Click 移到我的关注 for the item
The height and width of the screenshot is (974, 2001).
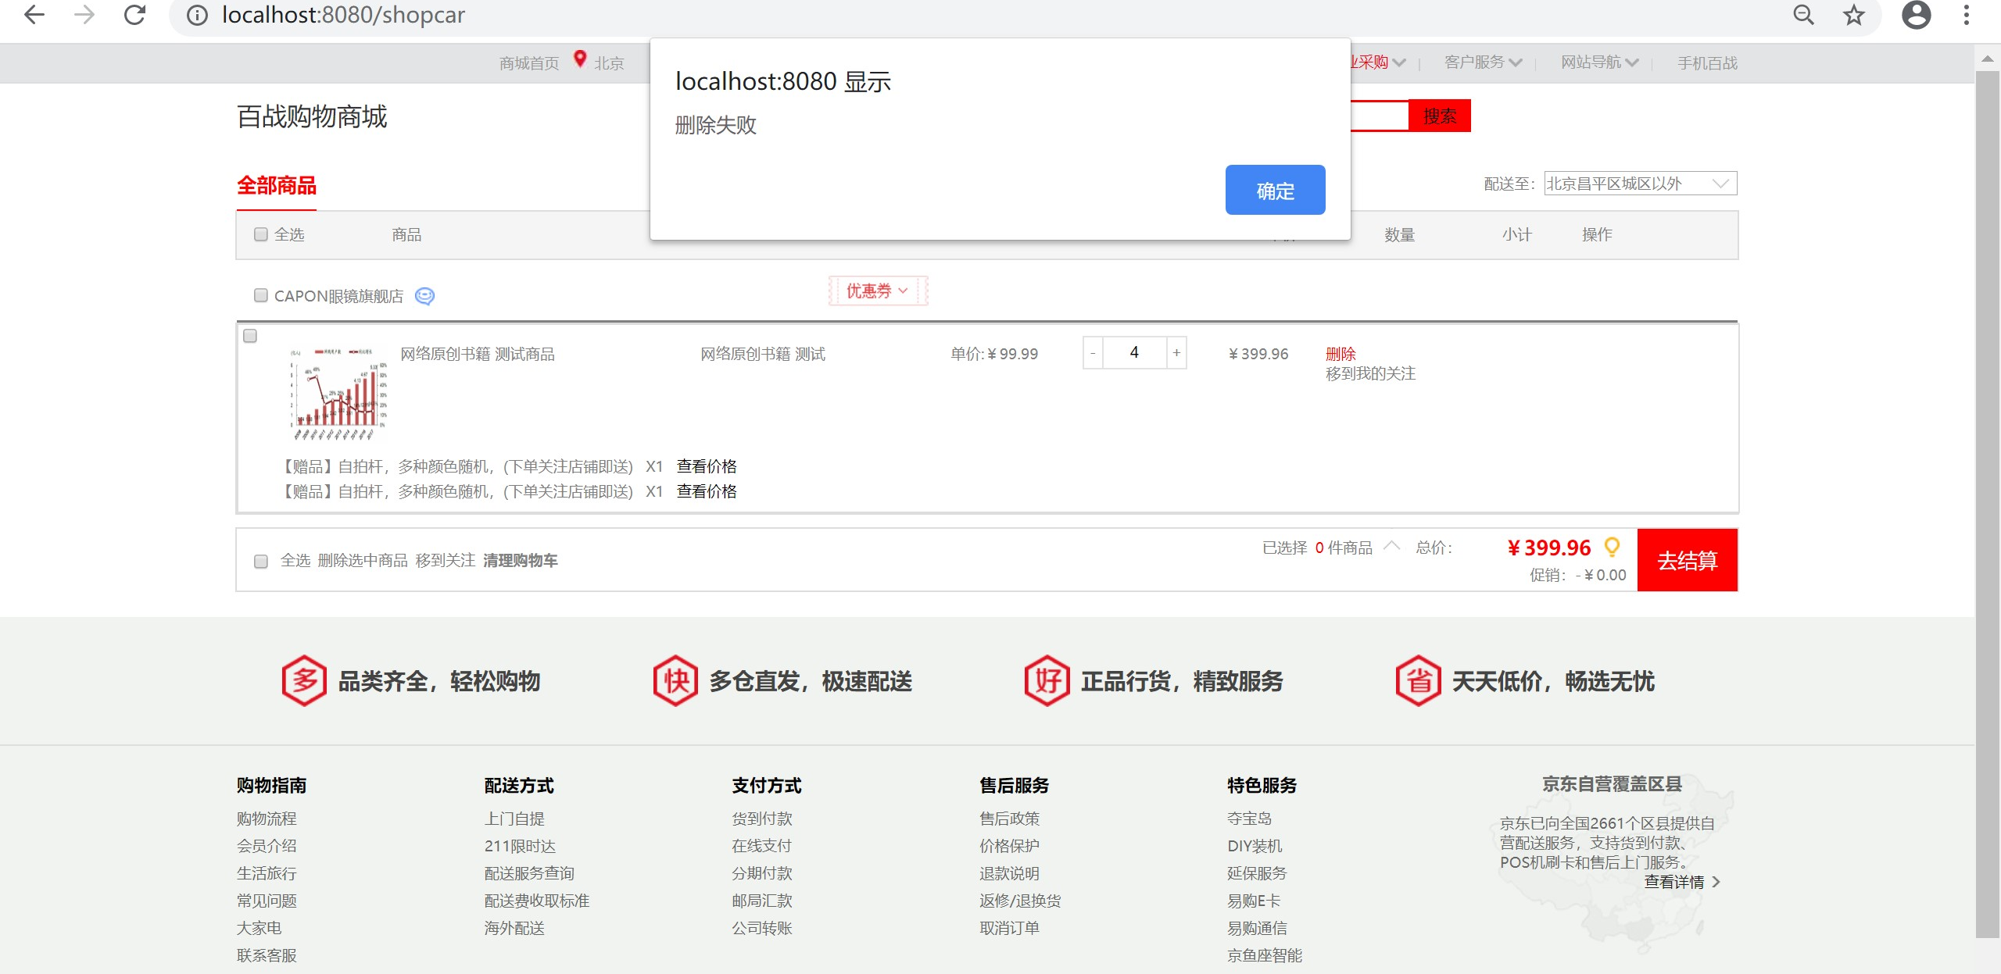coord(1370,373)
